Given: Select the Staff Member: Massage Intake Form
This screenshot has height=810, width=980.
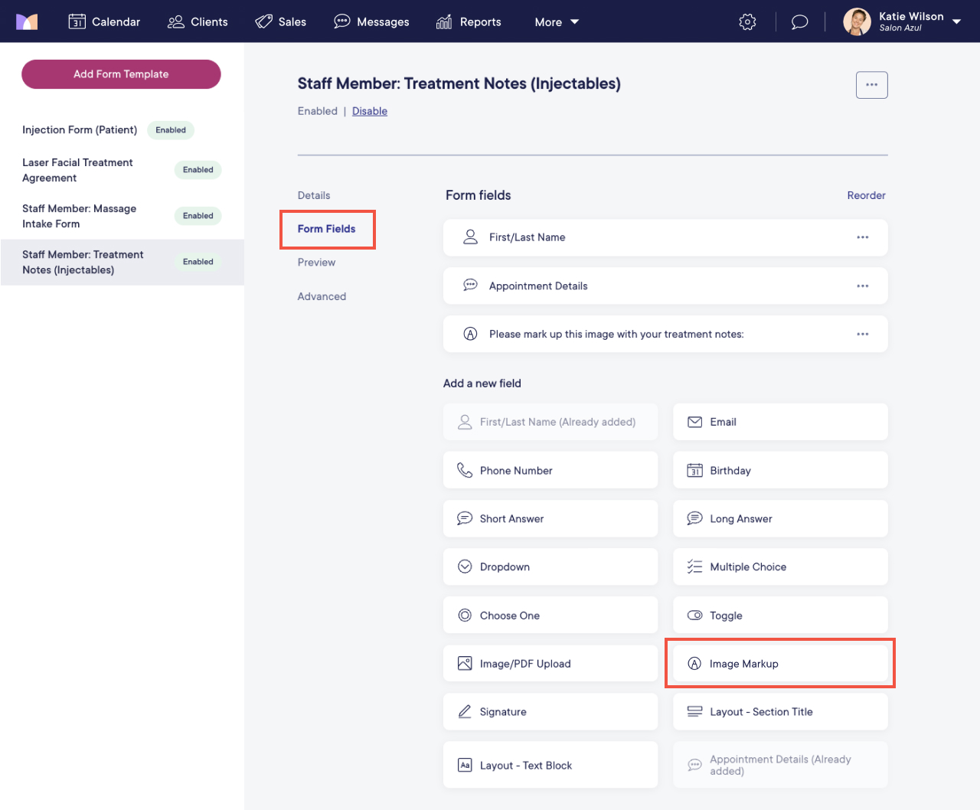Looking at the screenshot, I should (x=80, y=216).
